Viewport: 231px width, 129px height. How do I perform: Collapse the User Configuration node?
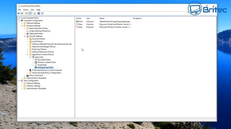[19, 81]
